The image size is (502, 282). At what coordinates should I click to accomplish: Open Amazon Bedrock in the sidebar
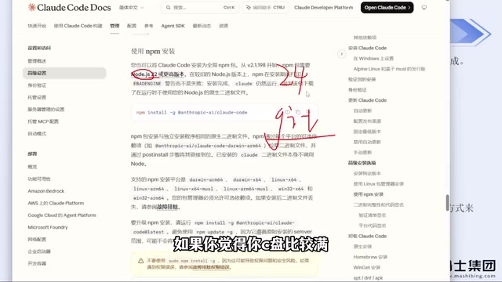pyautogui.click(x=46, y=191)
